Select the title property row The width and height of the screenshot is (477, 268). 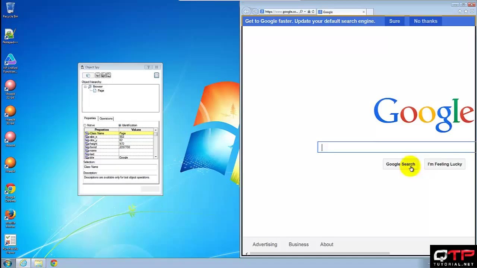click(119, 157)
